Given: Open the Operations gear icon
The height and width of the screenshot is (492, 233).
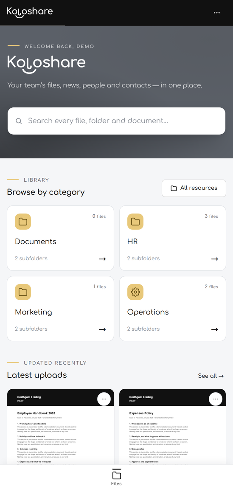Looking at the screenshot, I should click(135, 292).
